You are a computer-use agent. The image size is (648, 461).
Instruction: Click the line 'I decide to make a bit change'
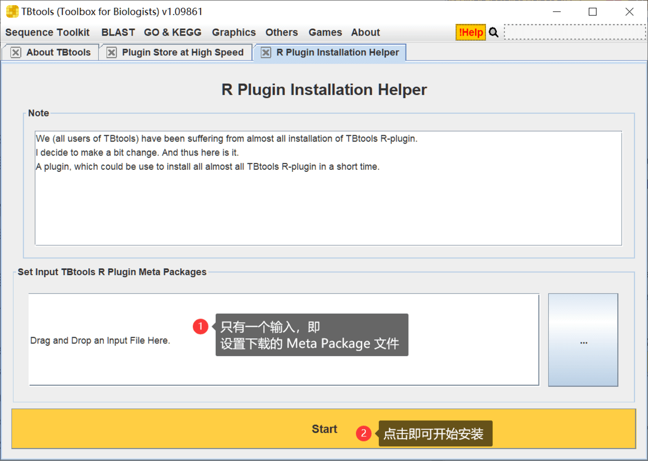[x=137, y=153]
